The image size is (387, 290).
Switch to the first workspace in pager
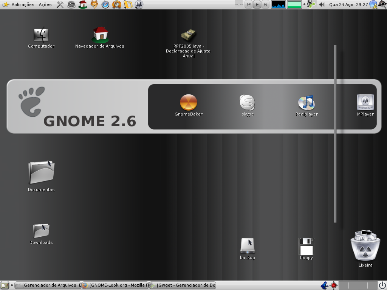click(343, 285)
